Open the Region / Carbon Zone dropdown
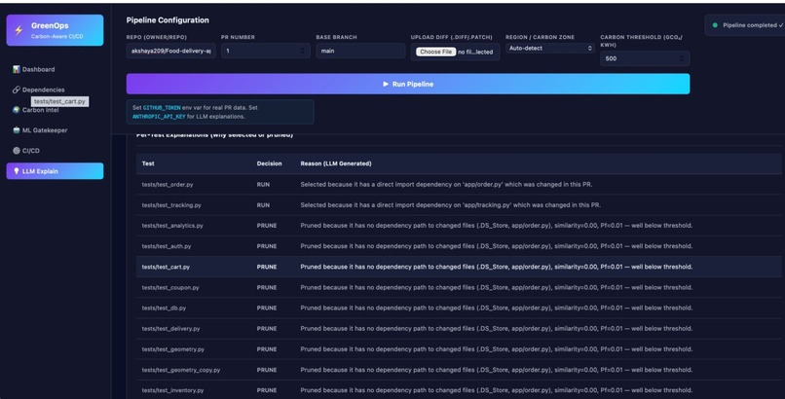The width and height of the screenshot is (785, 399). tap(549, 48)
